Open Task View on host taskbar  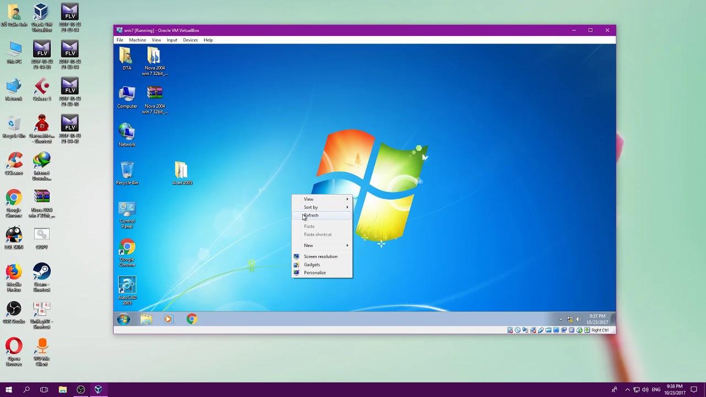(44, 389)
